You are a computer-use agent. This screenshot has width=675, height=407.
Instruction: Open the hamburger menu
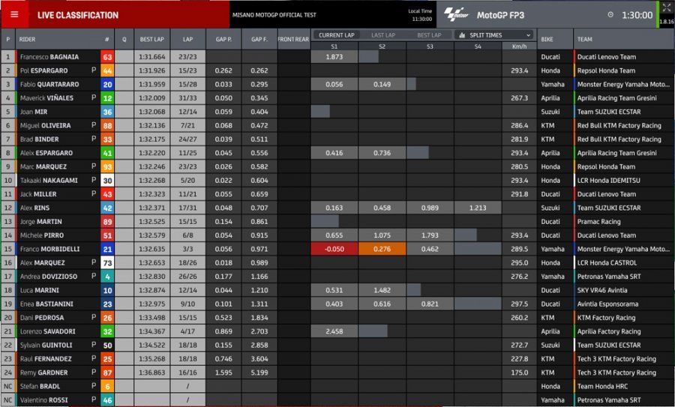tap(14, 15)
